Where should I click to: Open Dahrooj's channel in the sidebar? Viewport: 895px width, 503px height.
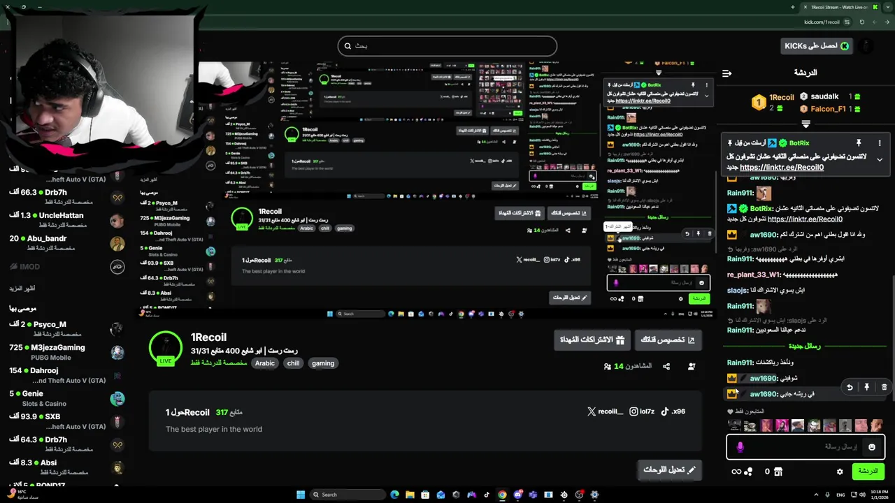tap(66, 375)
